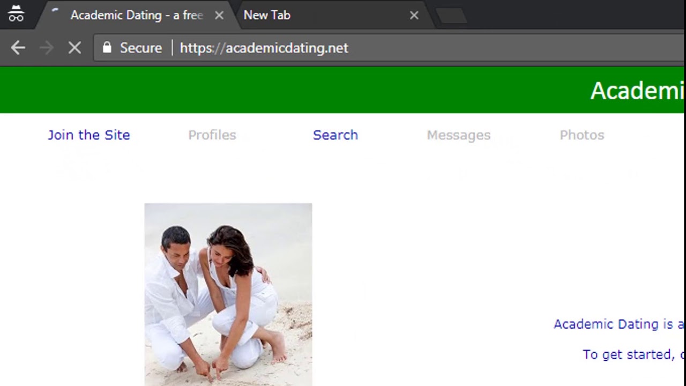This screenshot has width=686, height=386.
Task: Click the 'To get started' text line
Action: (x=633, y=354)
